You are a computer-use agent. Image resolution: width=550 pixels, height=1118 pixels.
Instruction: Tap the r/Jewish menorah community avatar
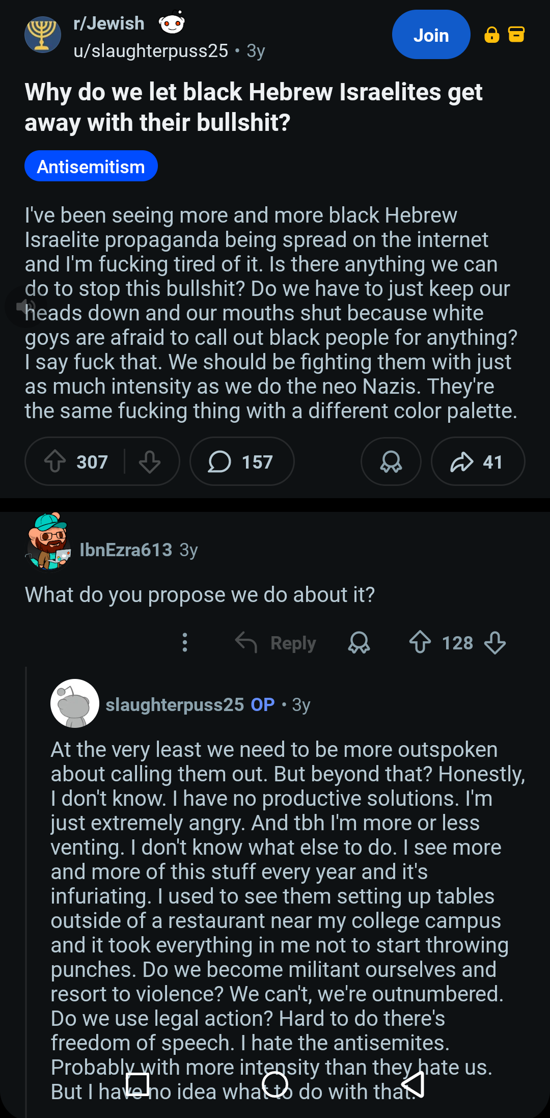(43, 35)
